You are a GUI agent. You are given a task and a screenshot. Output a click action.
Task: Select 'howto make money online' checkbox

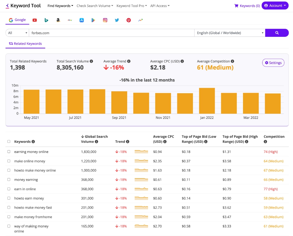click(x=9, y=170)
